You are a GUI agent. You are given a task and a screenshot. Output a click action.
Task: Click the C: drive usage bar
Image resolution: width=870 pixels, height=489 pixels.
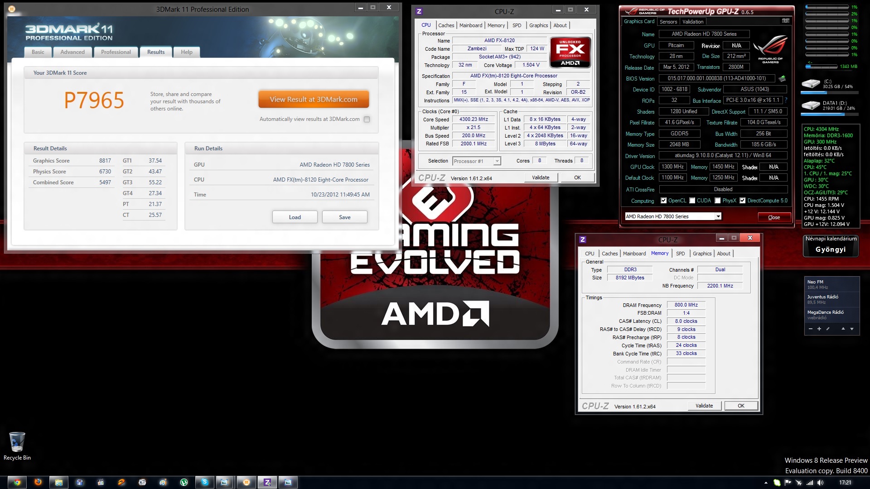829,92
